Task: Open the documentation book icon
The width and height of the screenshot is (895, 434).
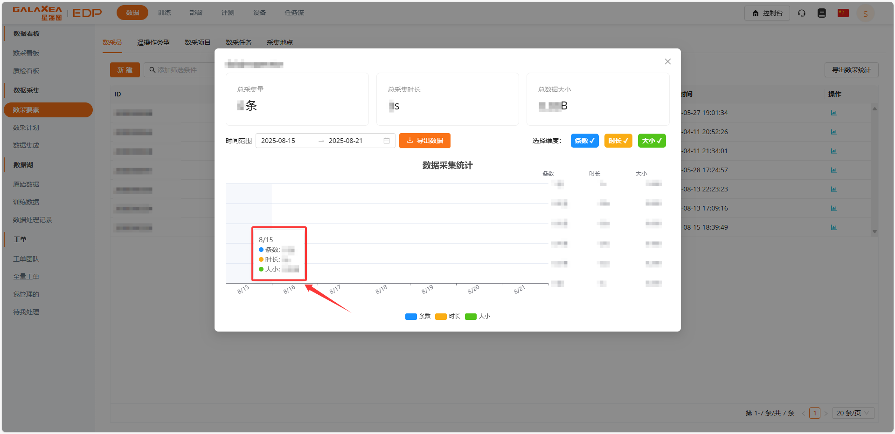Action: 821,13
